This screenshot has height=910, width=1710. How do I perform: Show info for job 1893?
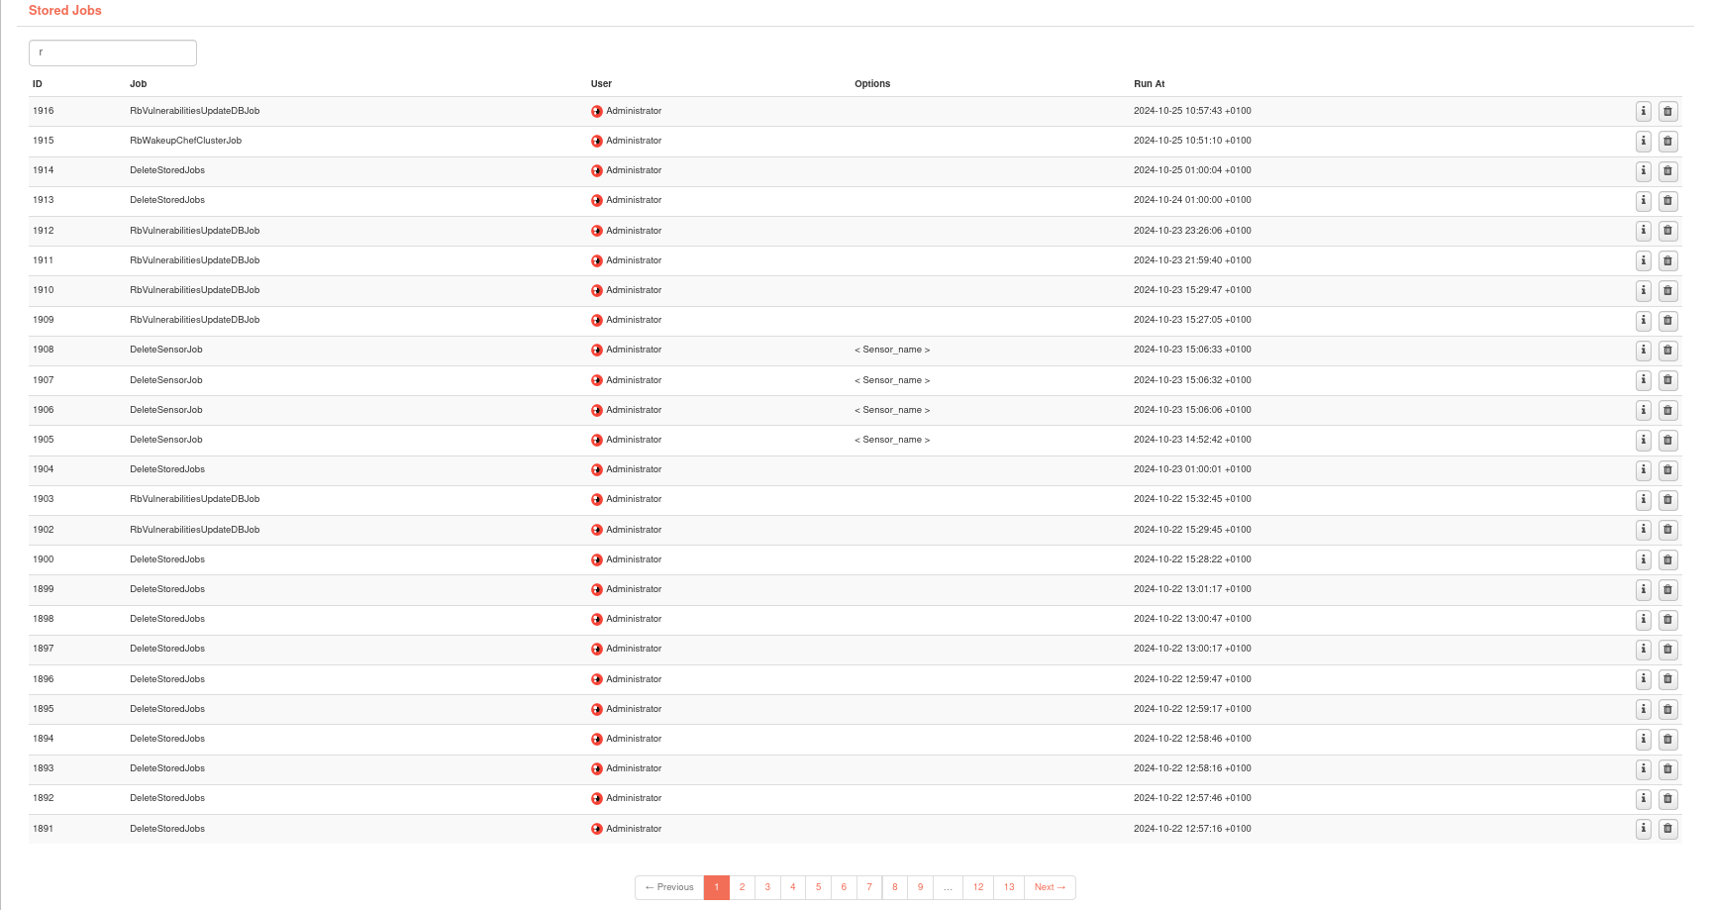[x=1644, y=768]
